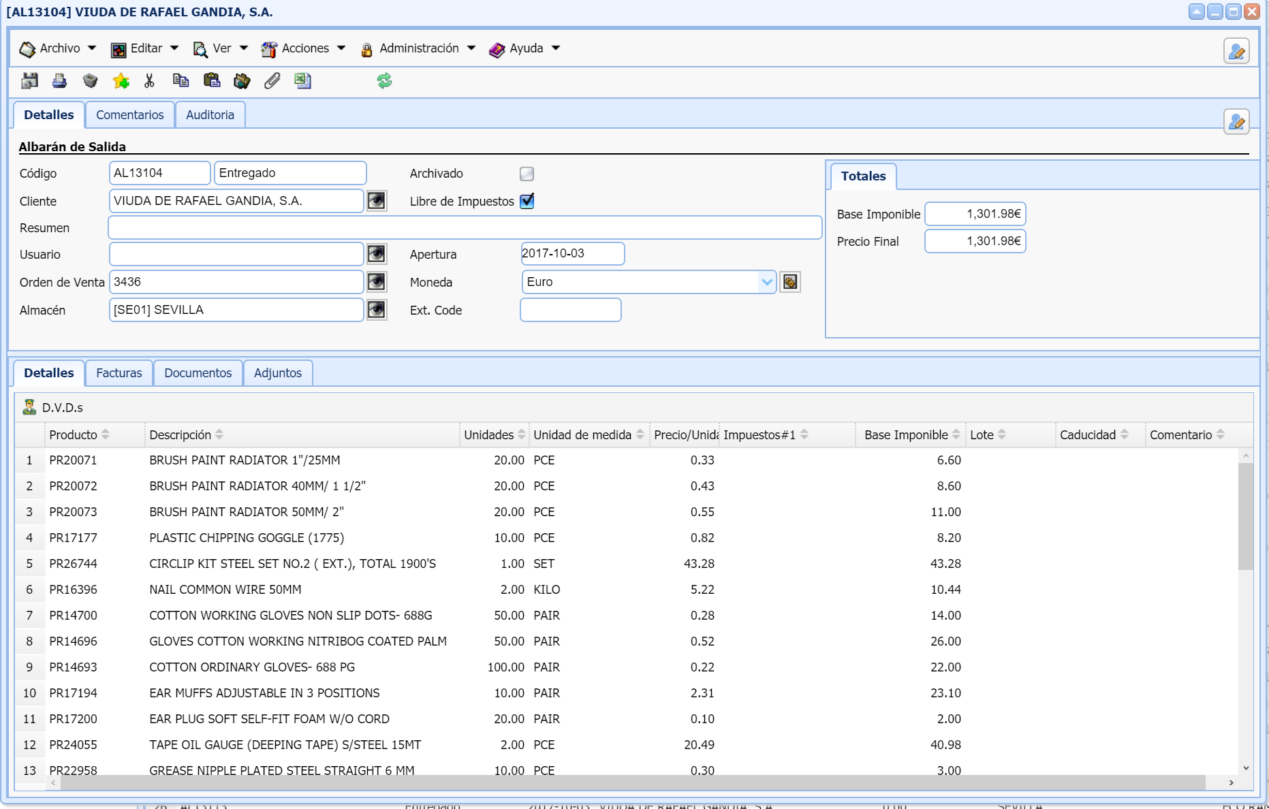Click the paperclip attachment icon
Image resolution: width=1269 pixels, height=809 pixels.
coord(272,81)
